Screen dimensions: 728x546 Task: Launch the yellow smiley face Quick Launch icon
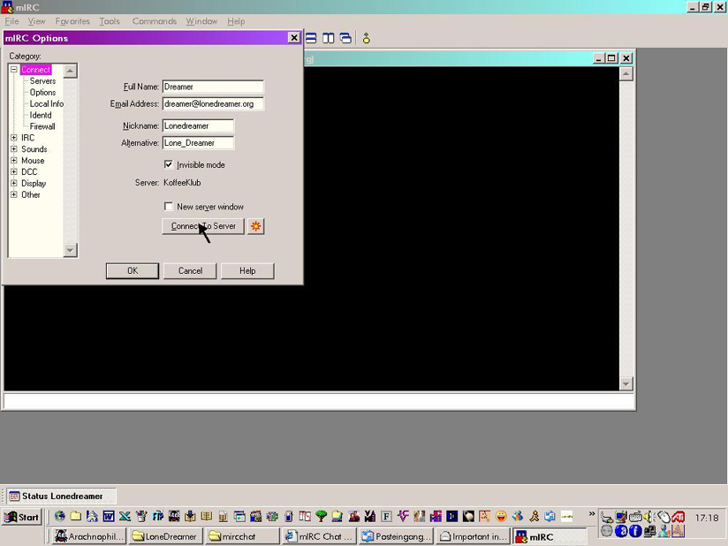[501, 516]
